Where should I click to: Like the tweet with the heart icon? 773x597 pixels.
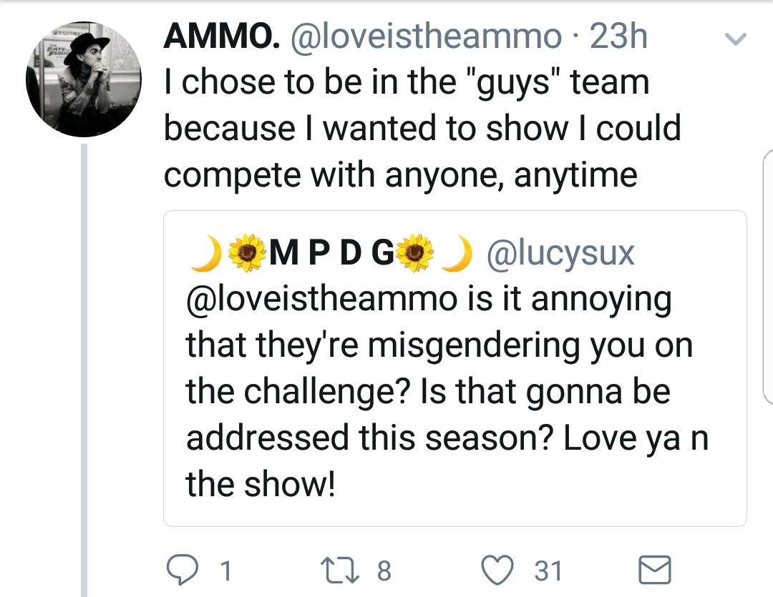pos(497,569)
